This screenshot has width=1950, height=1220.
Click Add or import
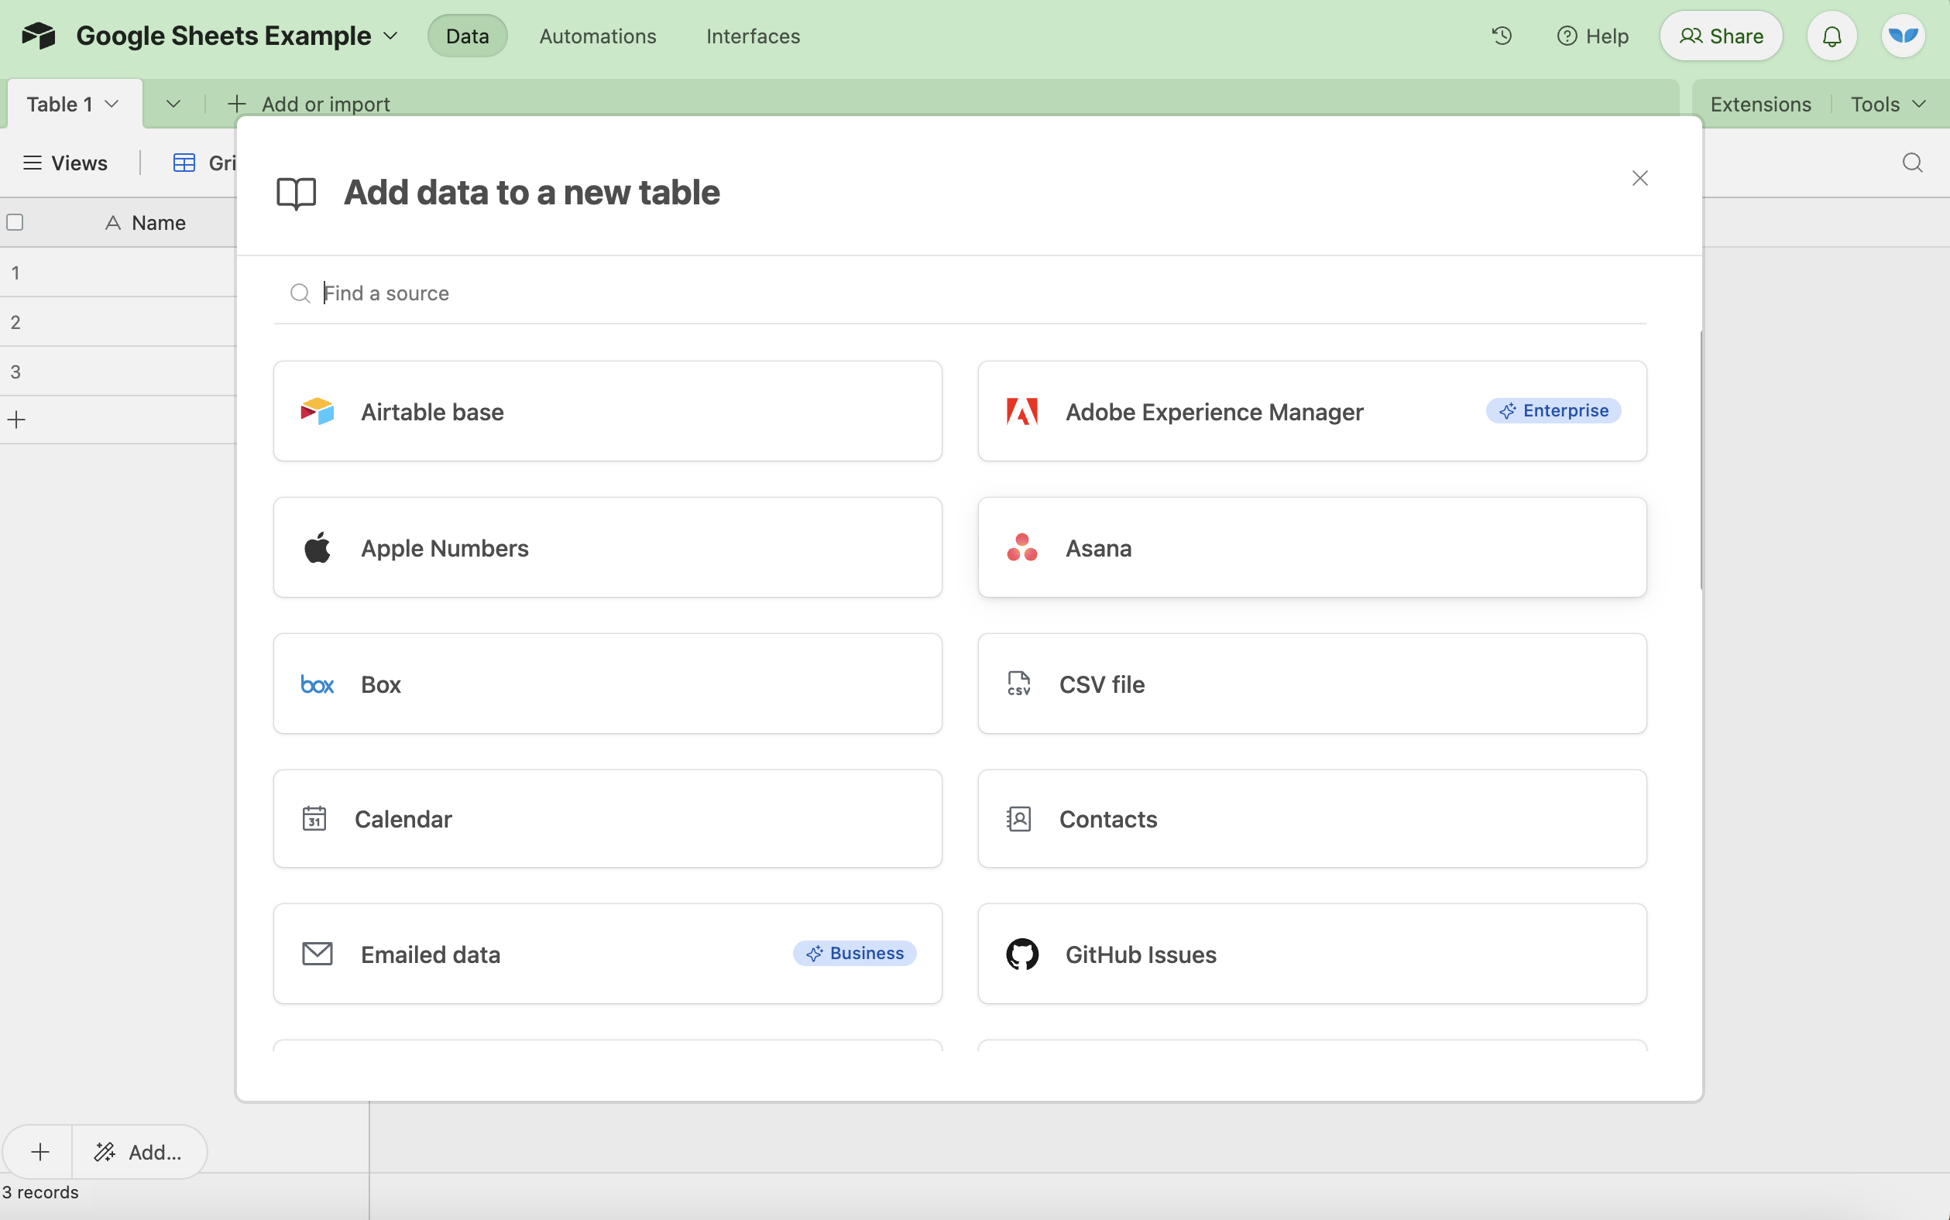coord(309,104)
